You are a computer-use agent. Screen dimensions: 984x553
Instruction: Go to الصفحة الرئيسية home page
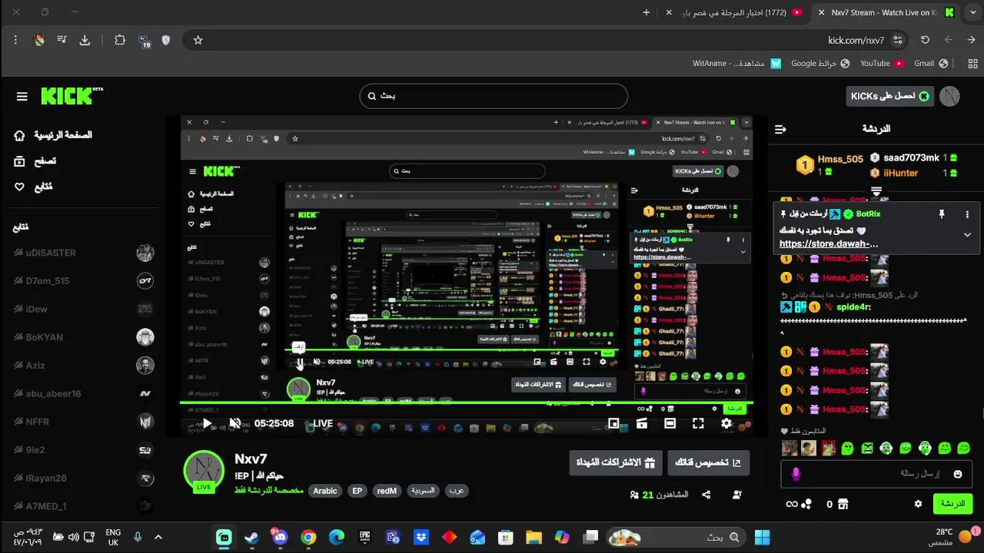point(53,135)
